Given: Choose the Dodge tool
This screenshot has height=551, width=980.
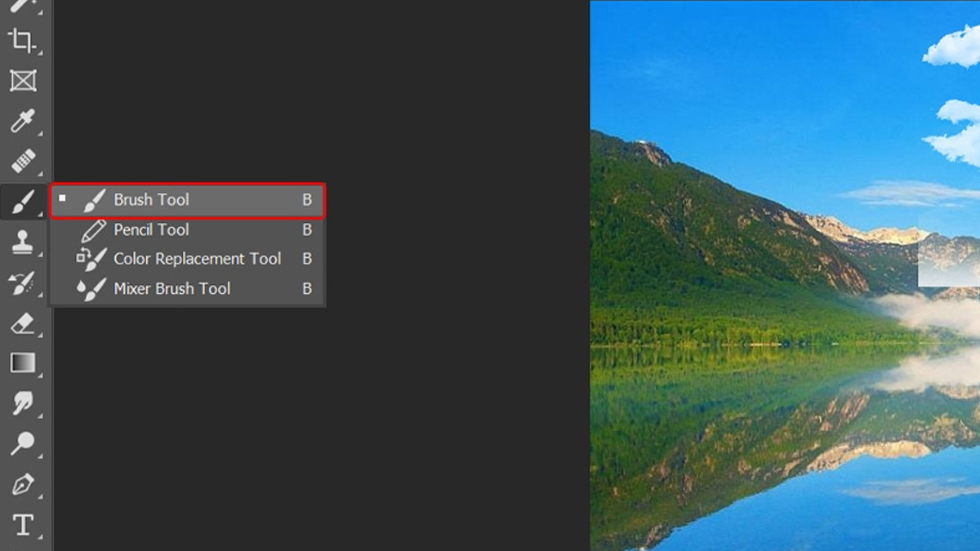Looking at the screenshot, I should click(22, 444).
